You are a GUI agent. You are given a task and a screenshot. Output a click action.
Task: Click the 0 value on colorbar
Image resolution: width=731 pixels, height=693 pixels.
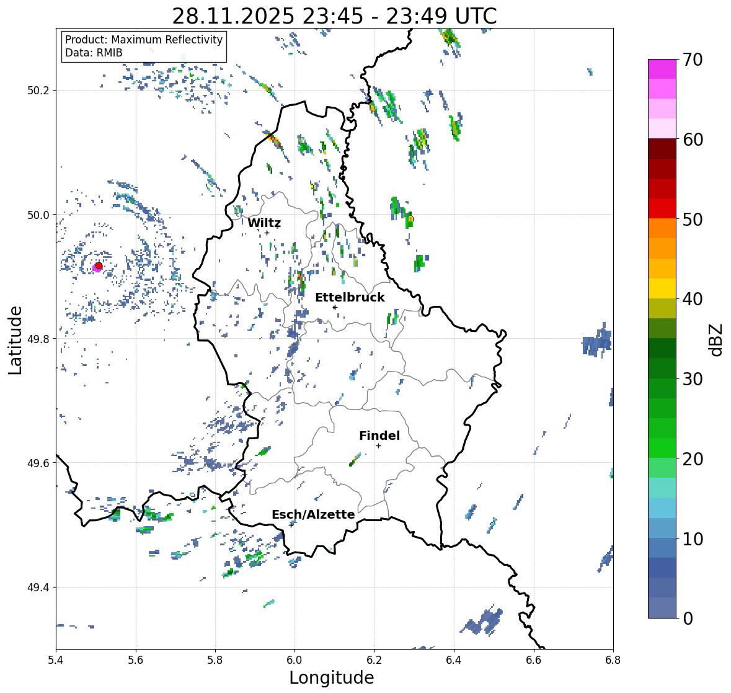point(688,619)
